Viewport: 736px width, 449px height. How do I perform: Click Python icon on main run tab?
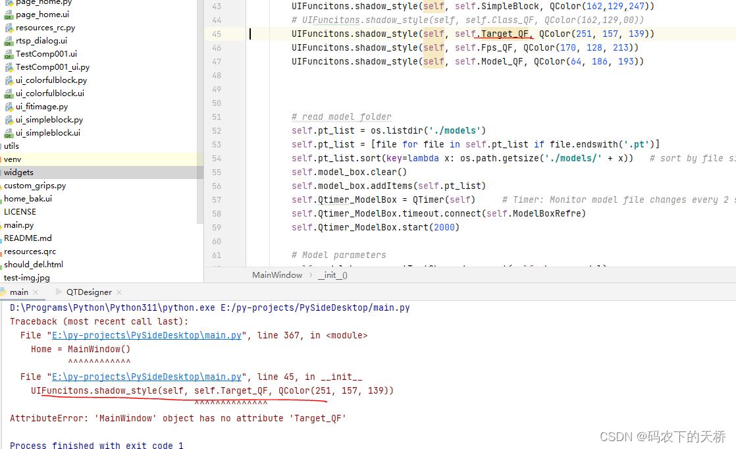point(3,292)
